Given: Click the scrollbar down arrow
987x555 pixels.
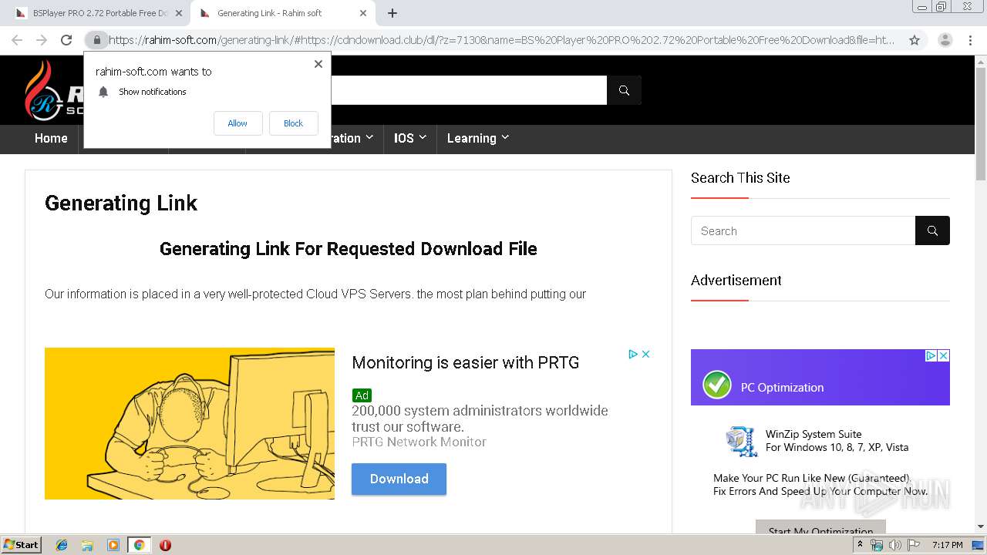Looking at the screenshot, I should point(981,526).
